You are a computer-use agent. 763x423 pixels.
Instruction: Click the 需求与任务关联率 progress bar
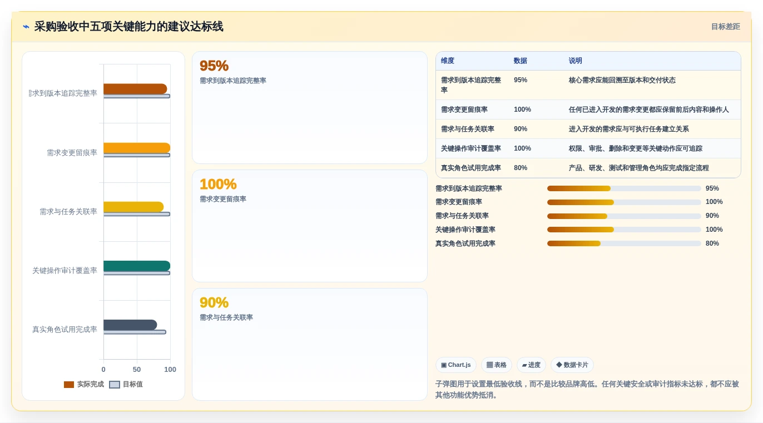click(x=624, y=216)
